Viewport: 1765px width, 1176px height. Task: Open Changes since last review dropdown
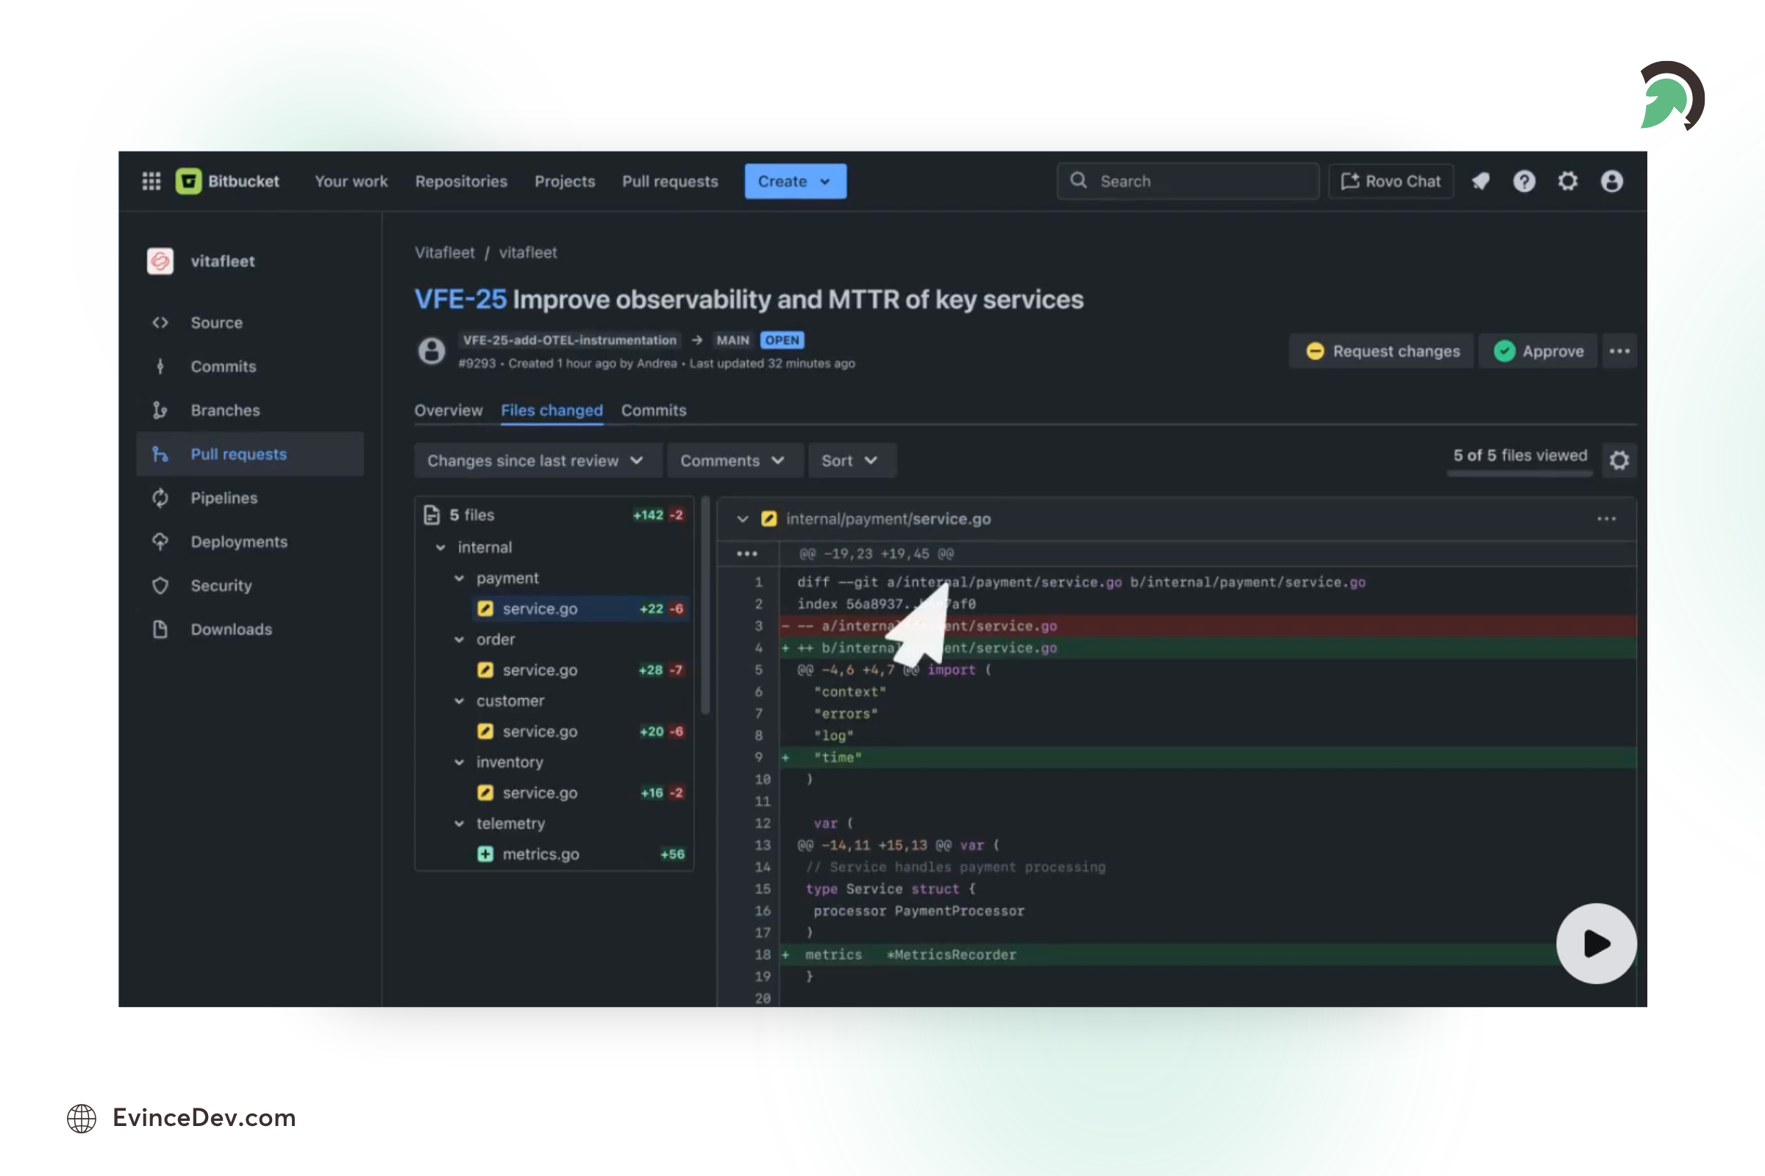538,461
